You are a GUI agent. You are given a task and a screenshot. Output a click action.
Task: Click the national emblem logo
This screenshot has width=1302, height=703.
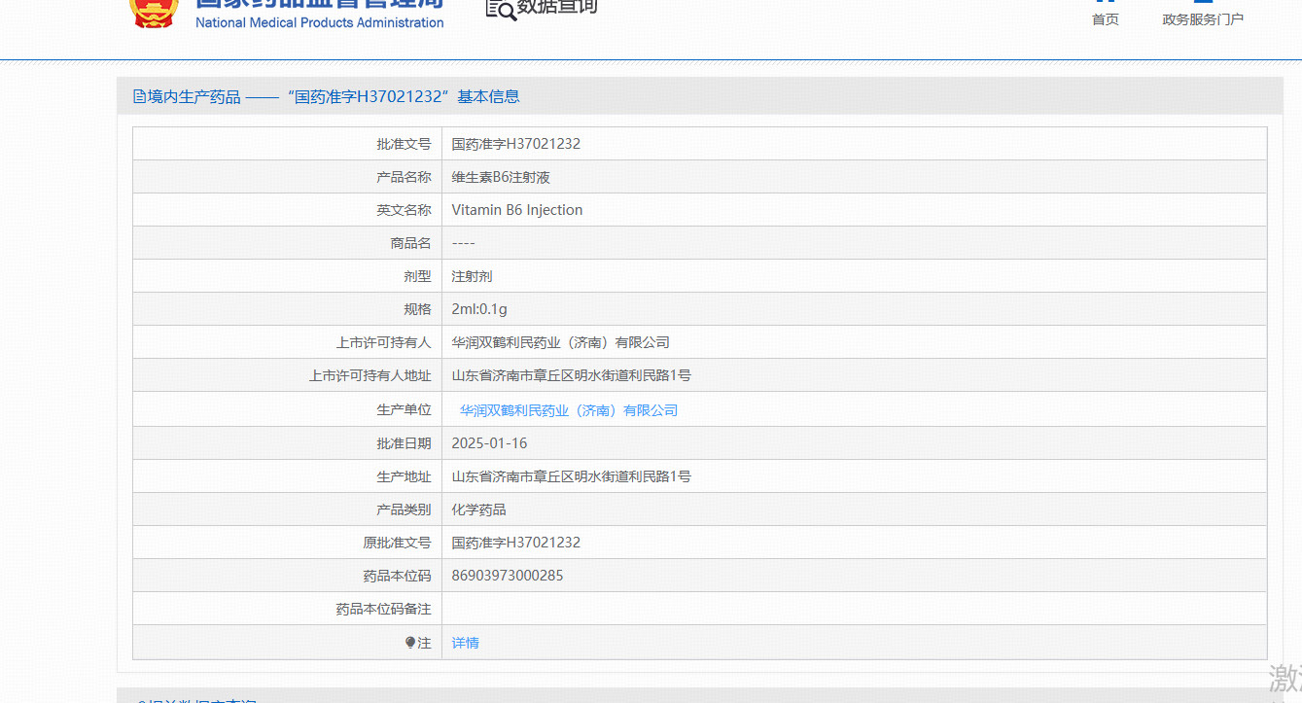tap(154, 12)
